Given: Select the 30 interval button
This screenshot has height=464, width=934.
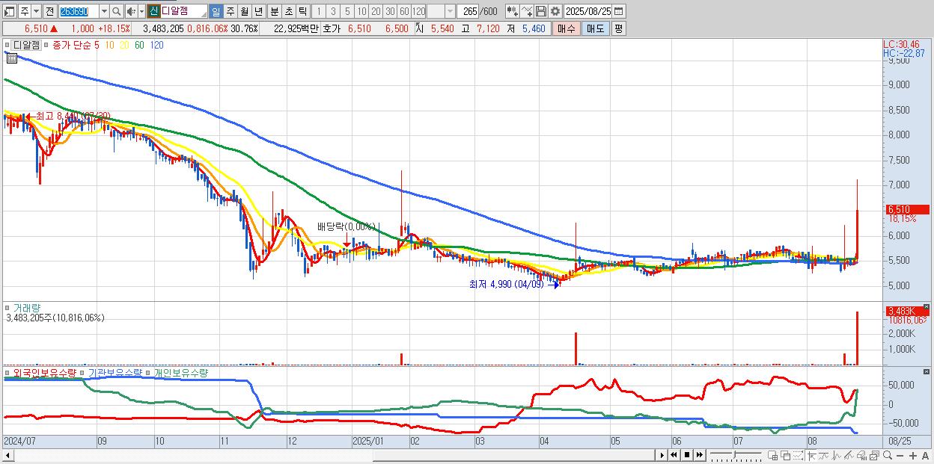Looking at the screenshot, I should (390, 11).
